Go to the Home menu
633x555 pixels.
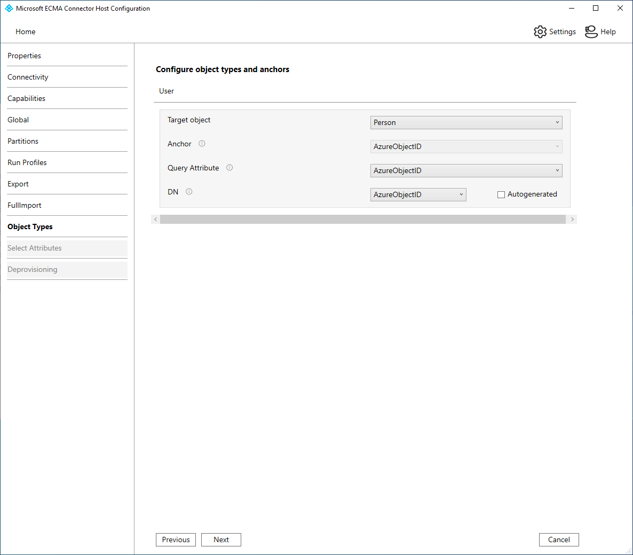(x=26, y=32)
